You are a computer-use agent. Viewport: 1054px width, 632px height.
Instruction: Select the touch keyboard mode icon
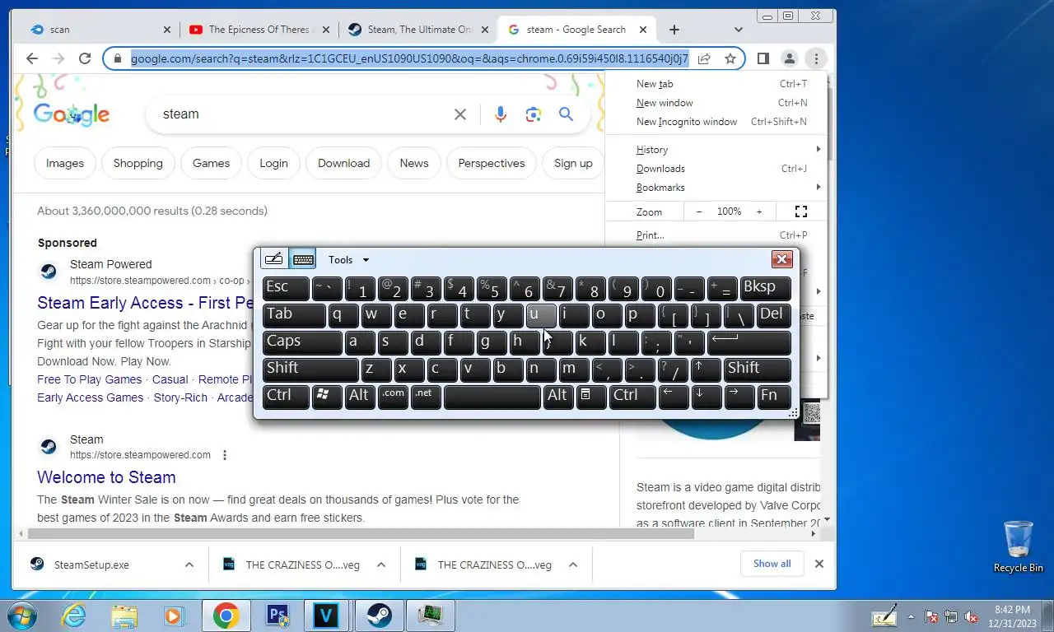303,259
